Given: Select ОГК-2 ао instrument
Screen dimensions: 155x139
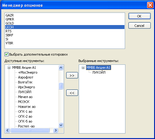Looking at the screenshot, I should (x=25, y=116).
